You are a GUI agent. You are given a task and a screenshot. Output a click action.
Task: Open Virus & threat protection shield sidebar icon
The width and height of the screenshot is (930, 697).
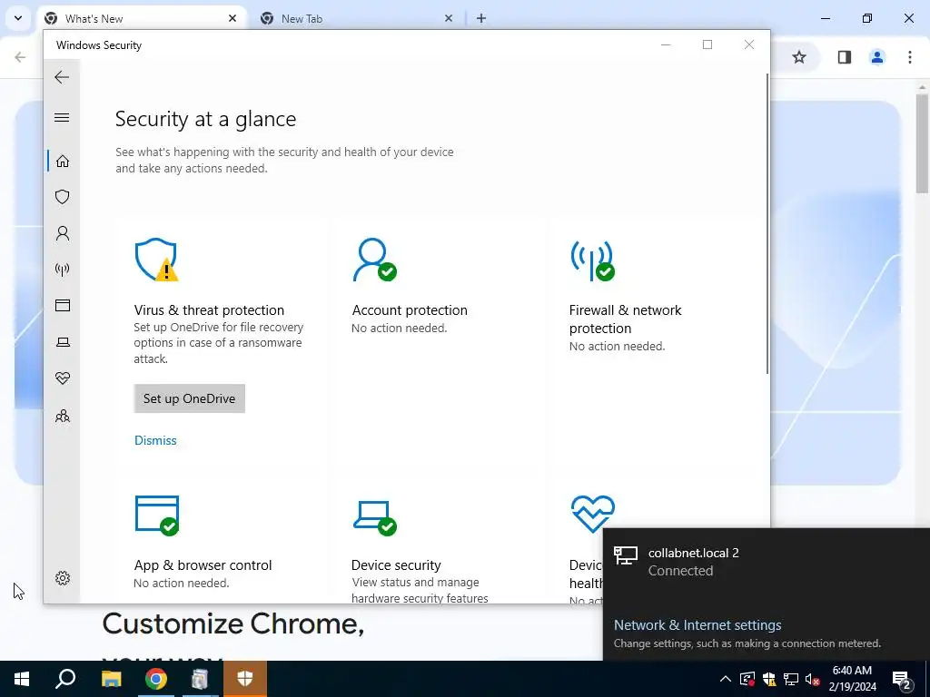pos(63,197)
